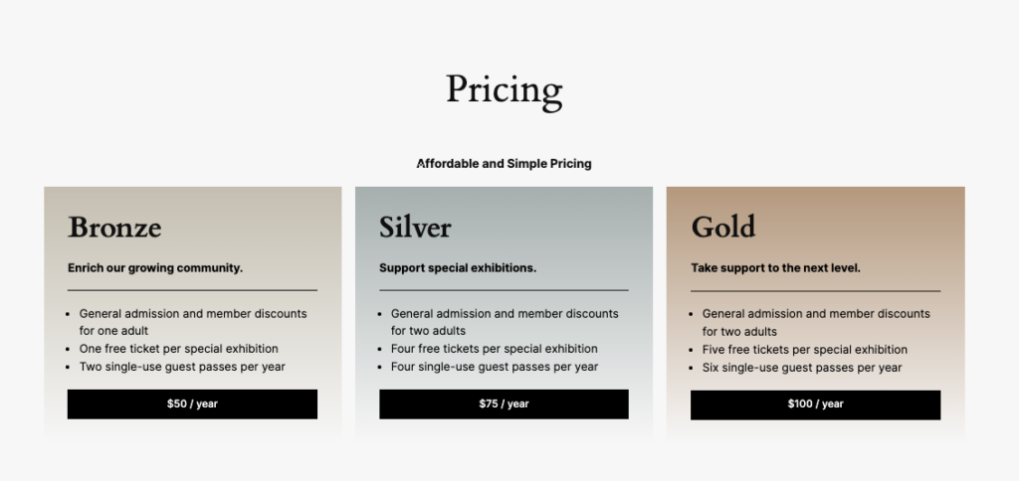Click Gold card's general admission bullet
The width and height of the screenshot is (1019, 481).
pos(816,321)
